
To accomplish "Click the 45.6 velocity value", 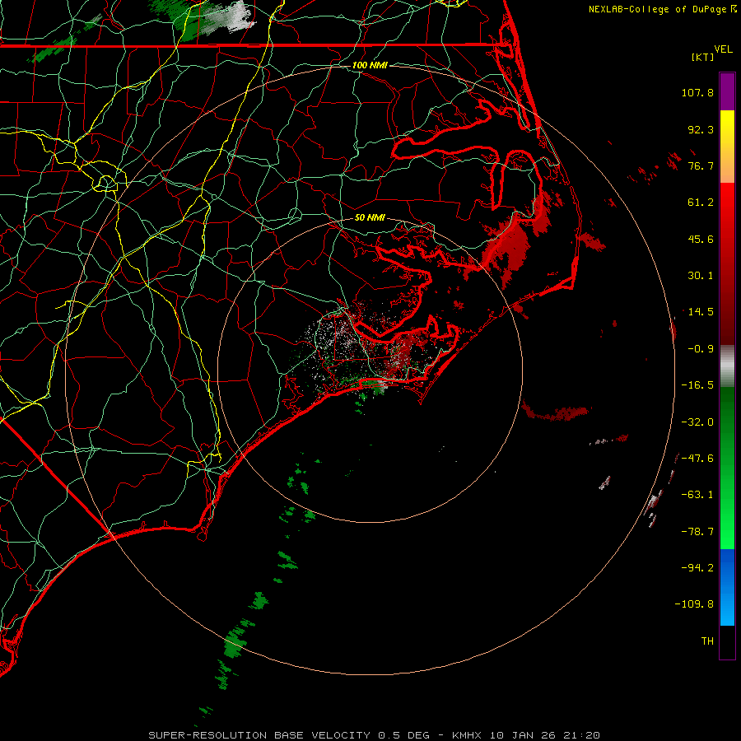I will 701,239.
